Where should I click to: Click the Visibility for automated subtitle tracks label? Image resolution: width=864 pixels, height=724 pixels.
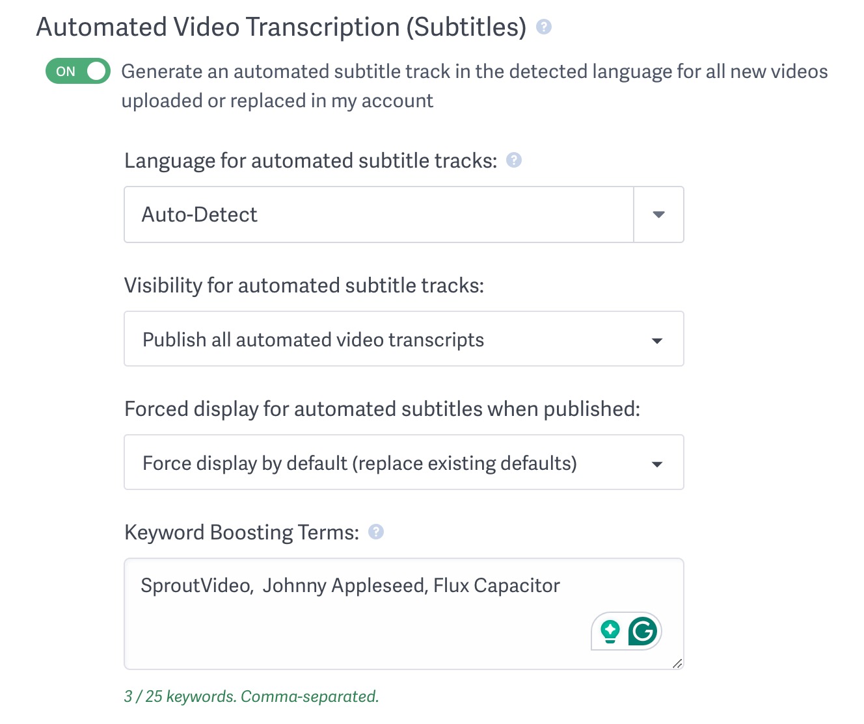(x=304, y=285)
